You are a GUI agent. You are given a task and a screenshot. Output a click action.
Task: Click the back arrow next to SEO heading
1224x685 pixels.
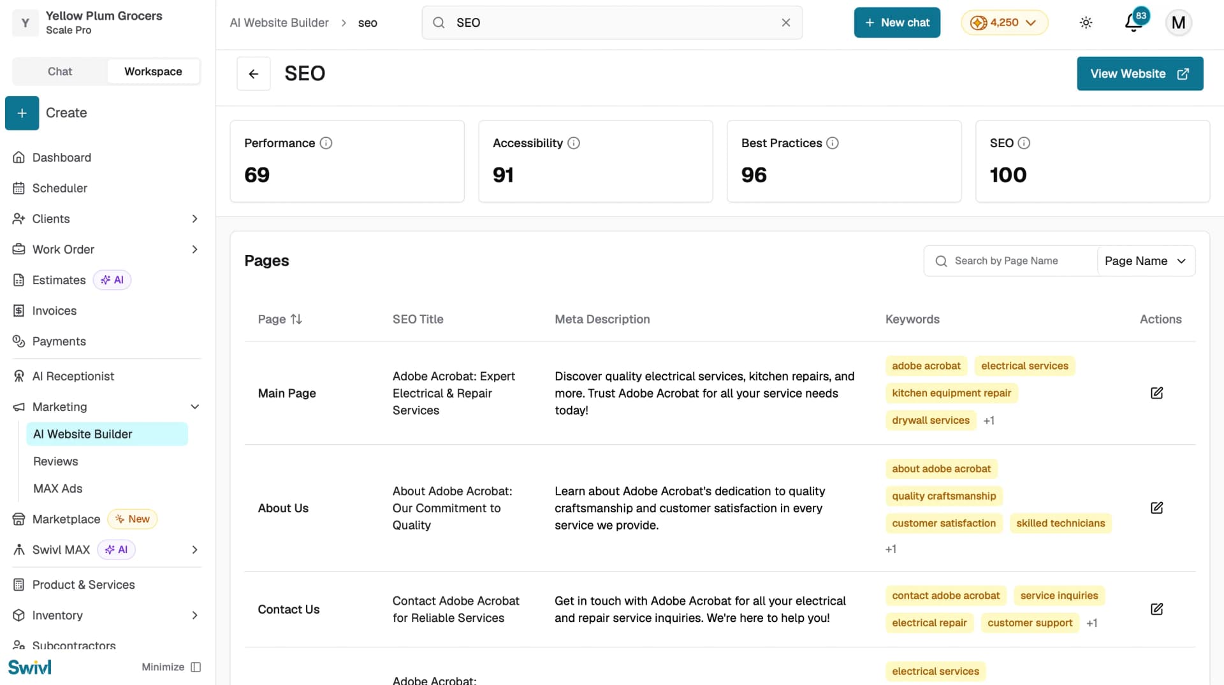coord(253,74)
